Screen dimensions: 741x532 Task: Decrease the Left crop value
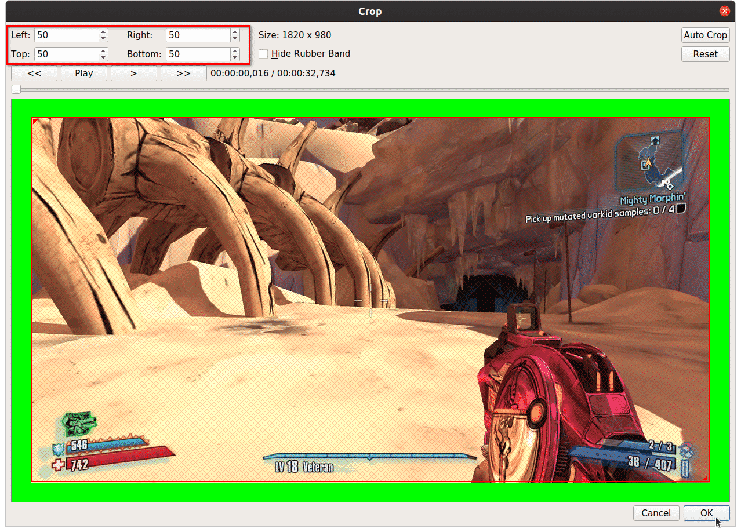click(x=103, y=39)
